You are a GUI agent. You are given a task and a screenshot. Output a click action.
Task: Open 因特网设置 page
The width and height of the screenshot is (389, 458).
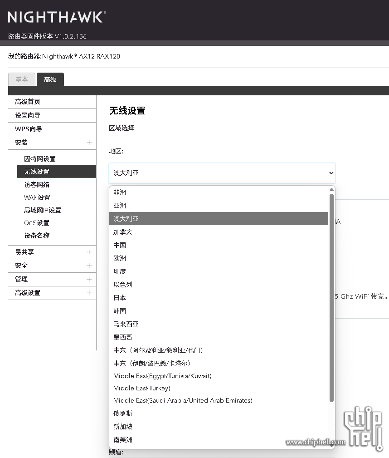click(40, 159)
